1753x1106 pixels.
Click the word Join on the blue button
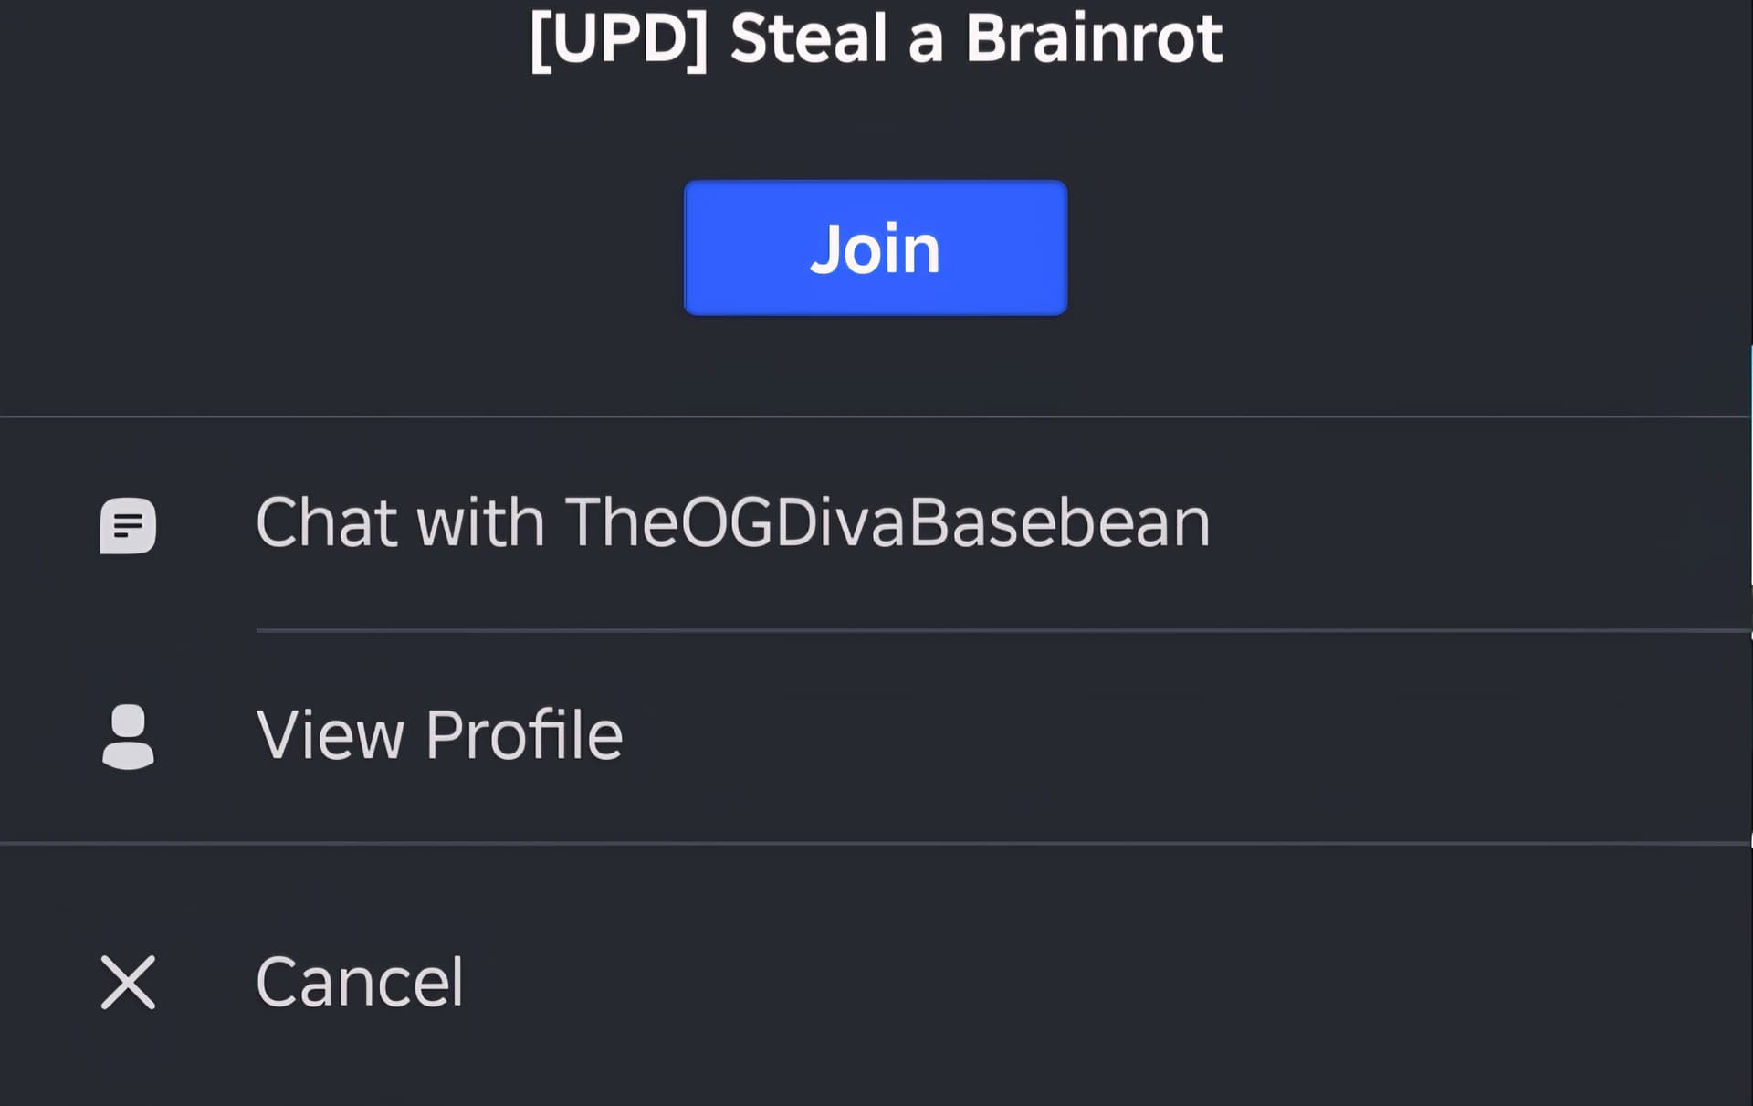coord(875,249)
